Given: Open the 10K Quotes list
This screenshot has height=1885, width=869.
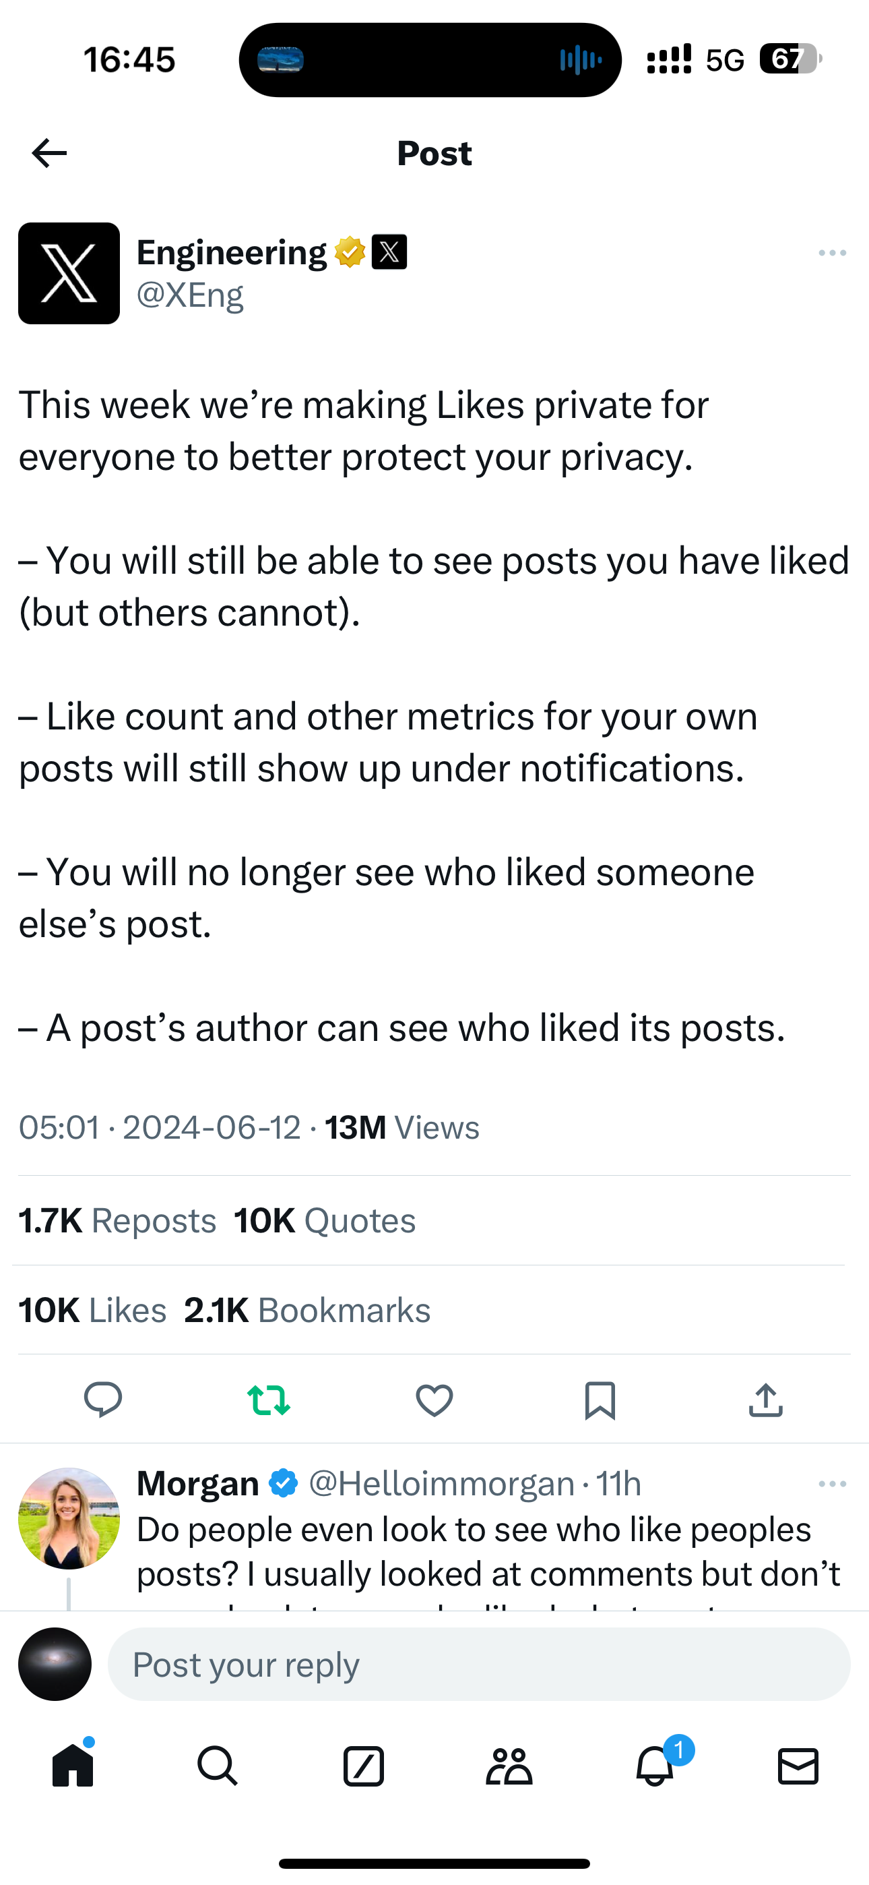Looking at the screenshot, I should coord(325,1220).
